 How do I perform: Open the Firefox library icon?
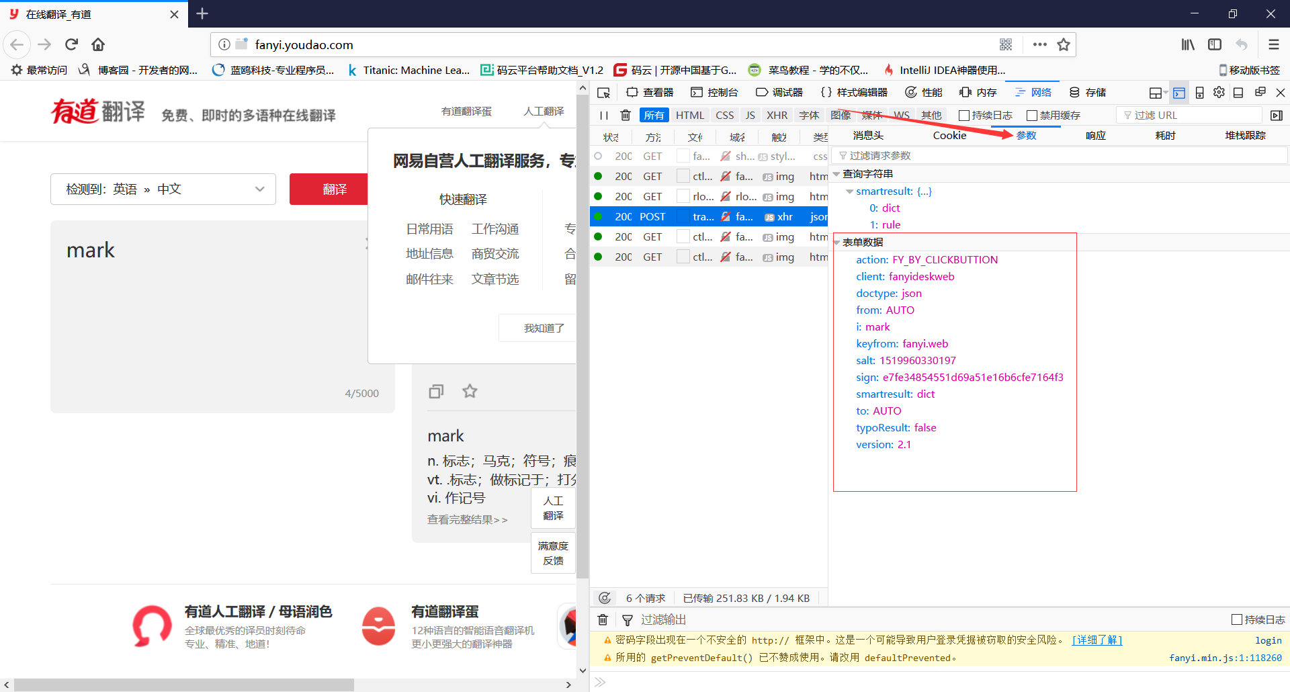coord(1188,44)
